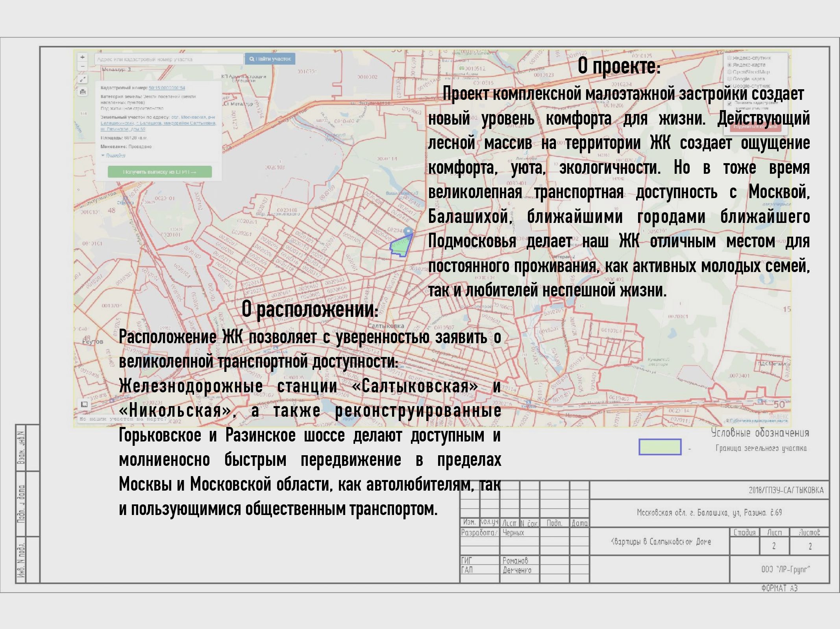Click the 'ФОРМАТ А3' label

coord(779,588)
